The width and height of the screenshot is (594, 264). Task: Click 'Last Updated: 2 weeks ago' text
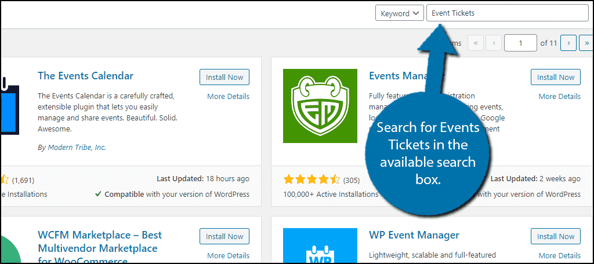(535, 178)
